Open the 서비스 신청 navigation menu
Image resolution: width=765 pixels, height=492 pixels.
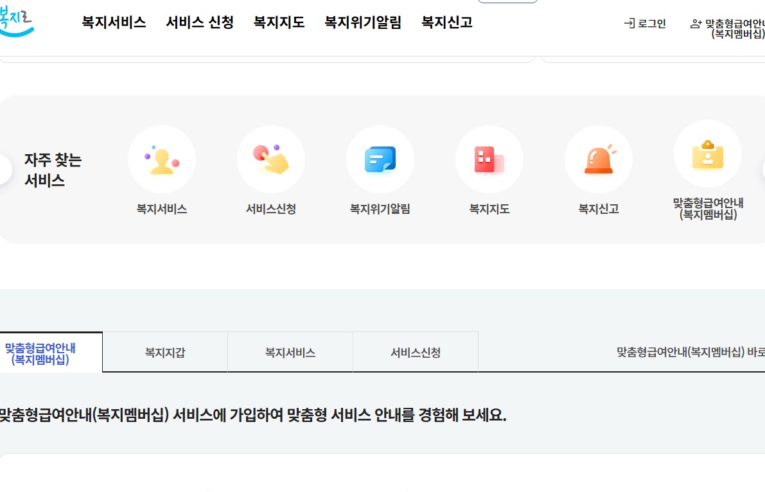tap(200, 22)
